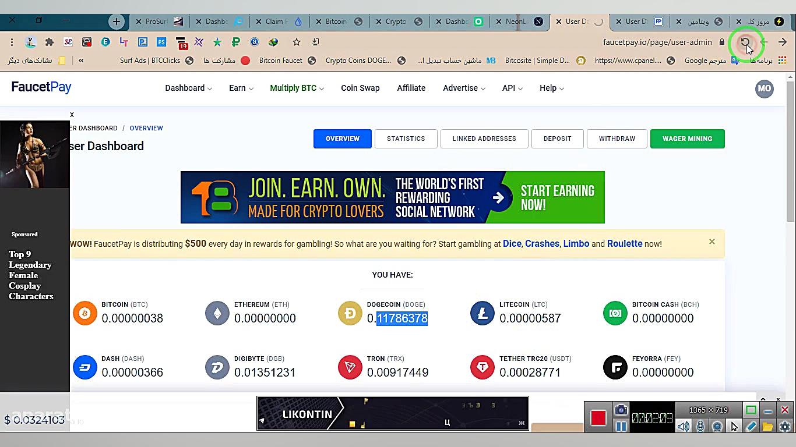The width and height of the screenshot is (796, 447).
Task: Toggle microphone recording in recorder
Action: click(700, 426)
